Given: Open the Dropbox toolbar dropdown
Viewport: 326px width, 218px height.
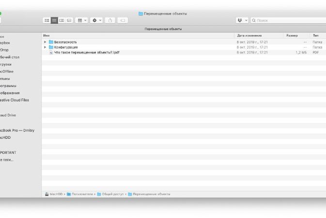Looking at the screenshot, I should 242,20.
